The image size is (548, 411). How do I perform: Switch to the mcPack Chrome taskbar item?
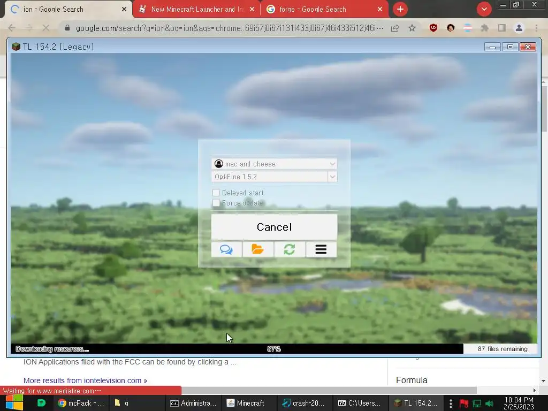coord(81,403)
